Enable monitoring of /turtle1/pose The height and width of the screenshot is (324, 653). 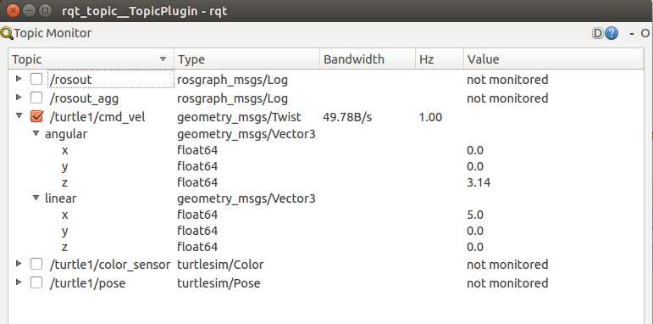tap(36, 282)
